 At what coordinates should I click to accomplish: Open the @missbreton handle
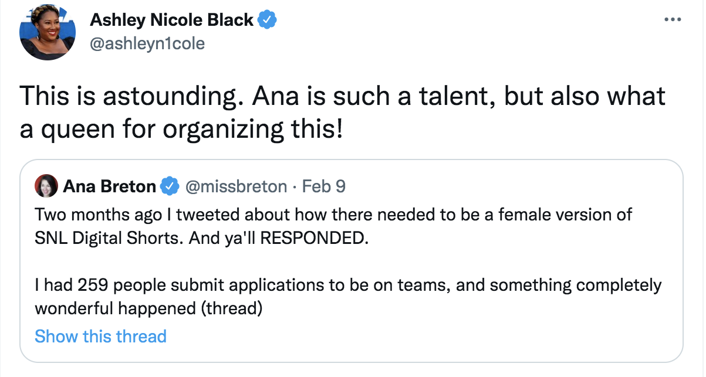point(236,186)
